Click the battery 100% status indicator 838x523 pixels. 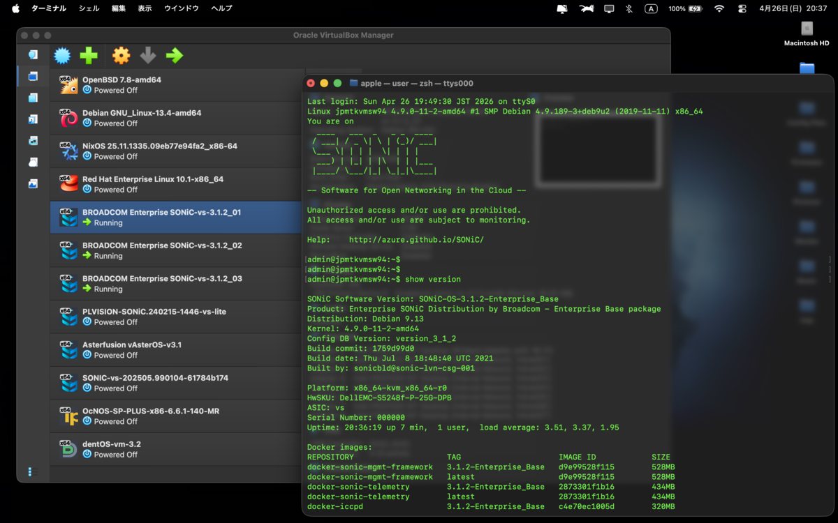pyautogui.click(x=685, y=8)
